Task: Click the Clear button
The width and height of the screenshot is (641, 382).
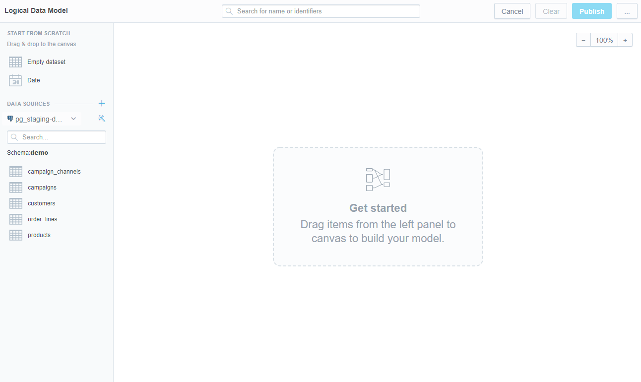Action: 551,11
